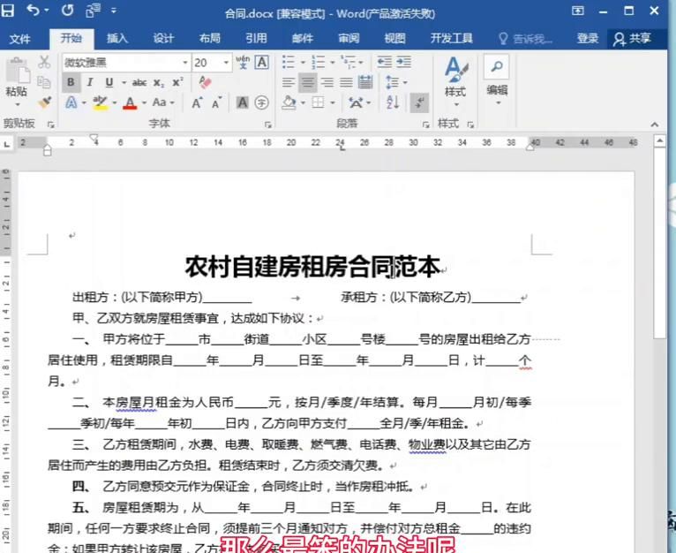Viewport: 676px width, 553px height.
Task: Toggle center alignment
Action: pos(307,82)
